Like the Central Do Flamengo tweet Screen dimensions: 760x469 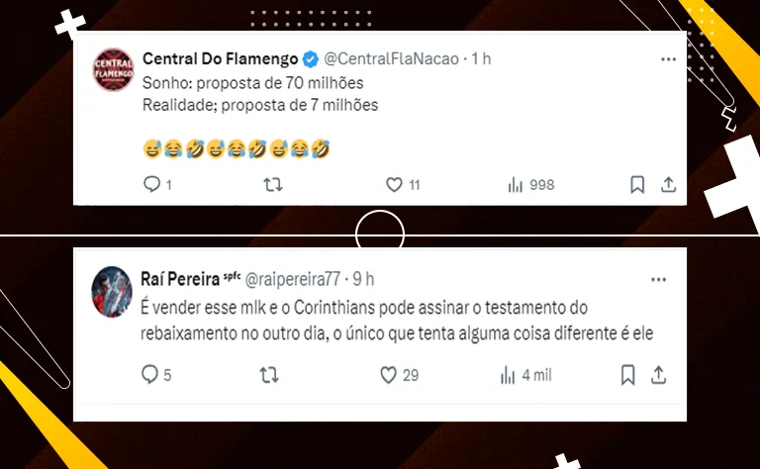(394, 185)
